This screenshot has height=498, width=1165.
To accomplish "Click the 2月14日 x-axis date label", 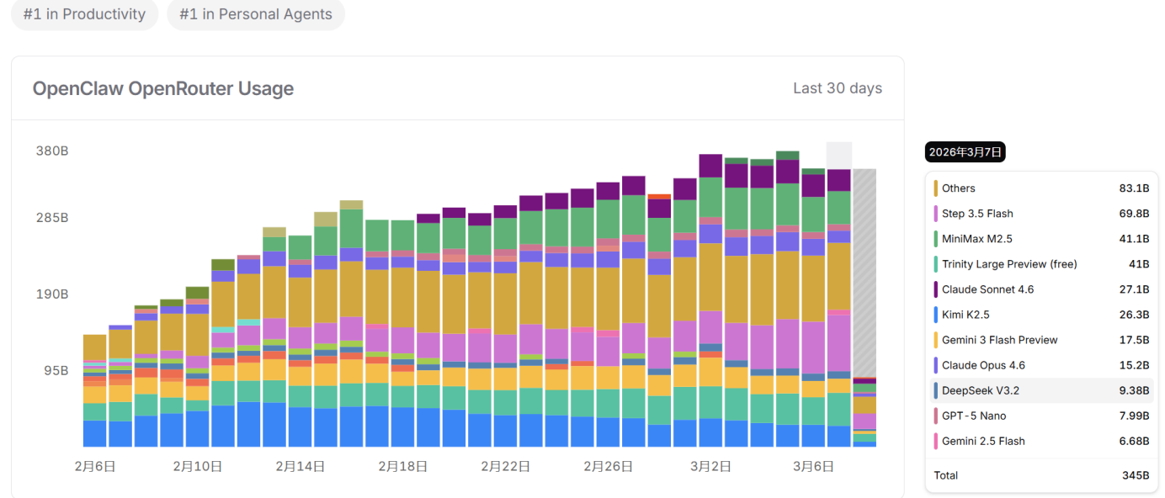I will coord(300,466).
